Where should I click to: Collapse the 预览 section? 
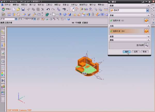(148, 40)
